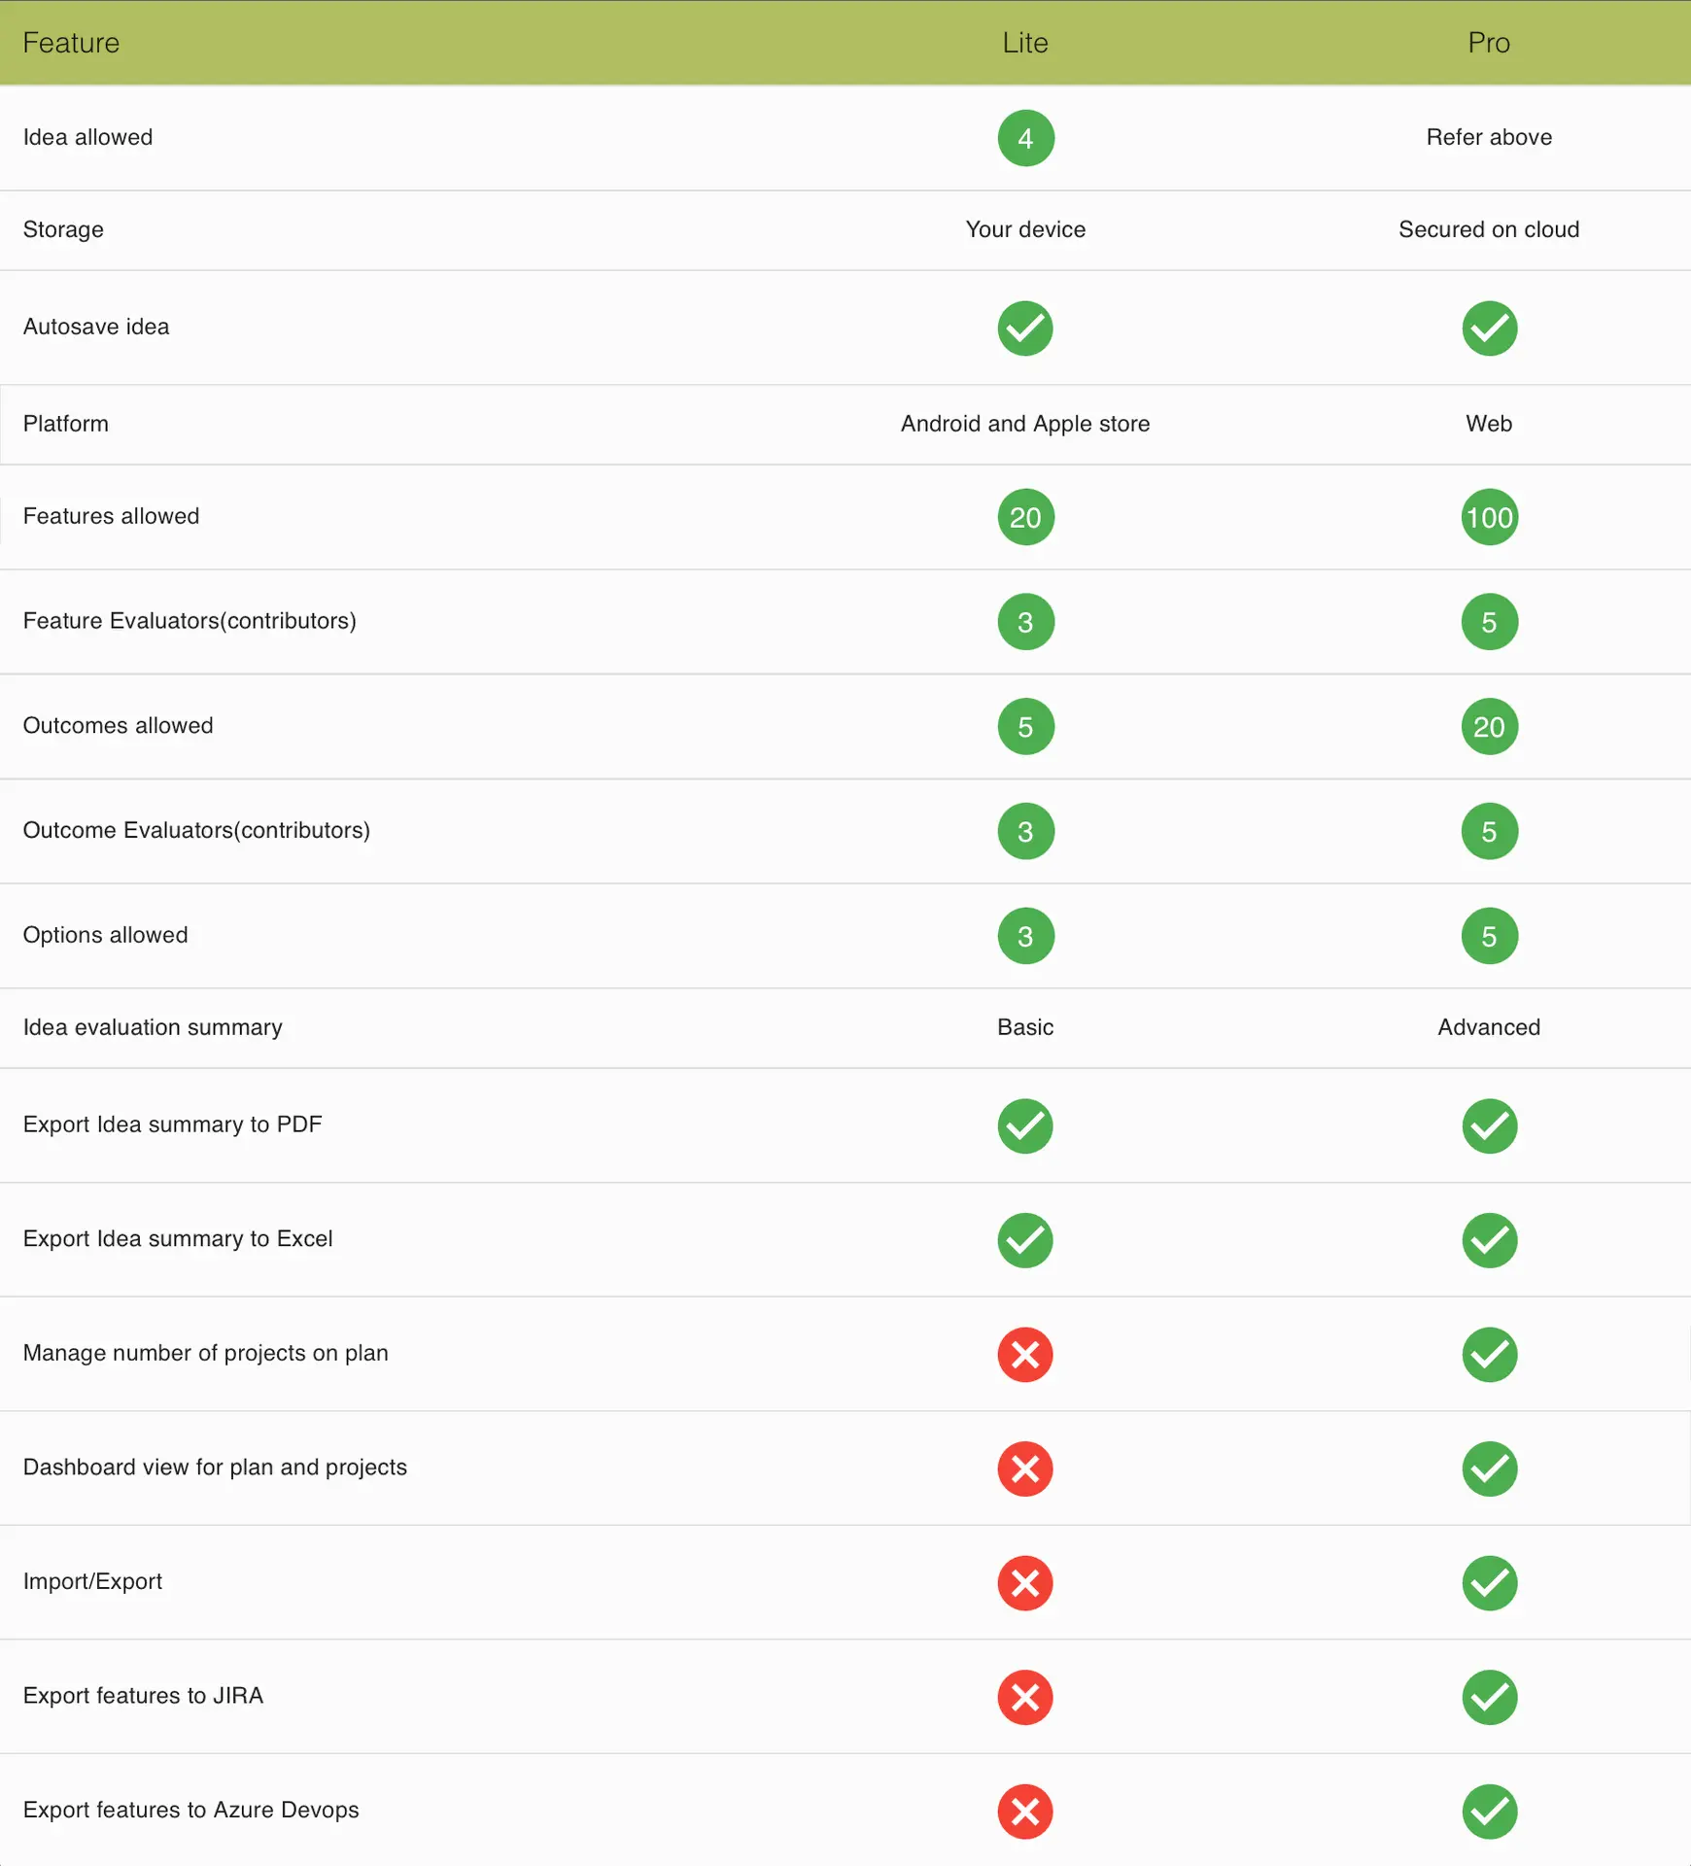Viewport: 1691px width, 1866px height.
Task: Click the Lite red cross for Export features to JIRA
Action: pyautogui.click(x=1025, y=1698)
